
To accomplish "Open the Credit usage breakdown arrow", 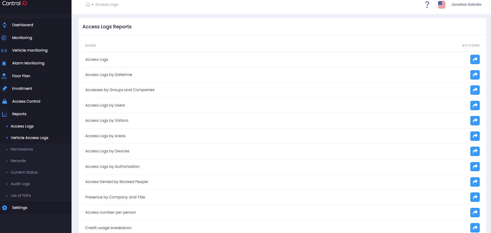I will pyautogui.click(x=475, y=228).
